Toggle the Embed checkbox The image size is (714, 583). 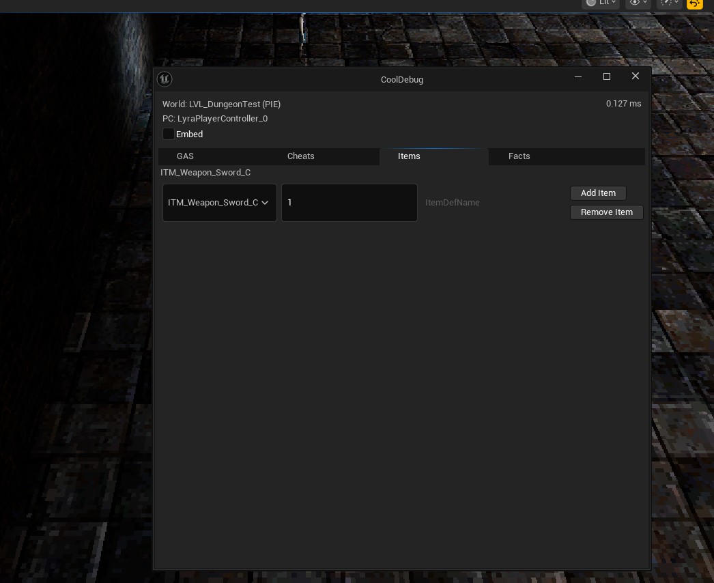coord(168,134)
